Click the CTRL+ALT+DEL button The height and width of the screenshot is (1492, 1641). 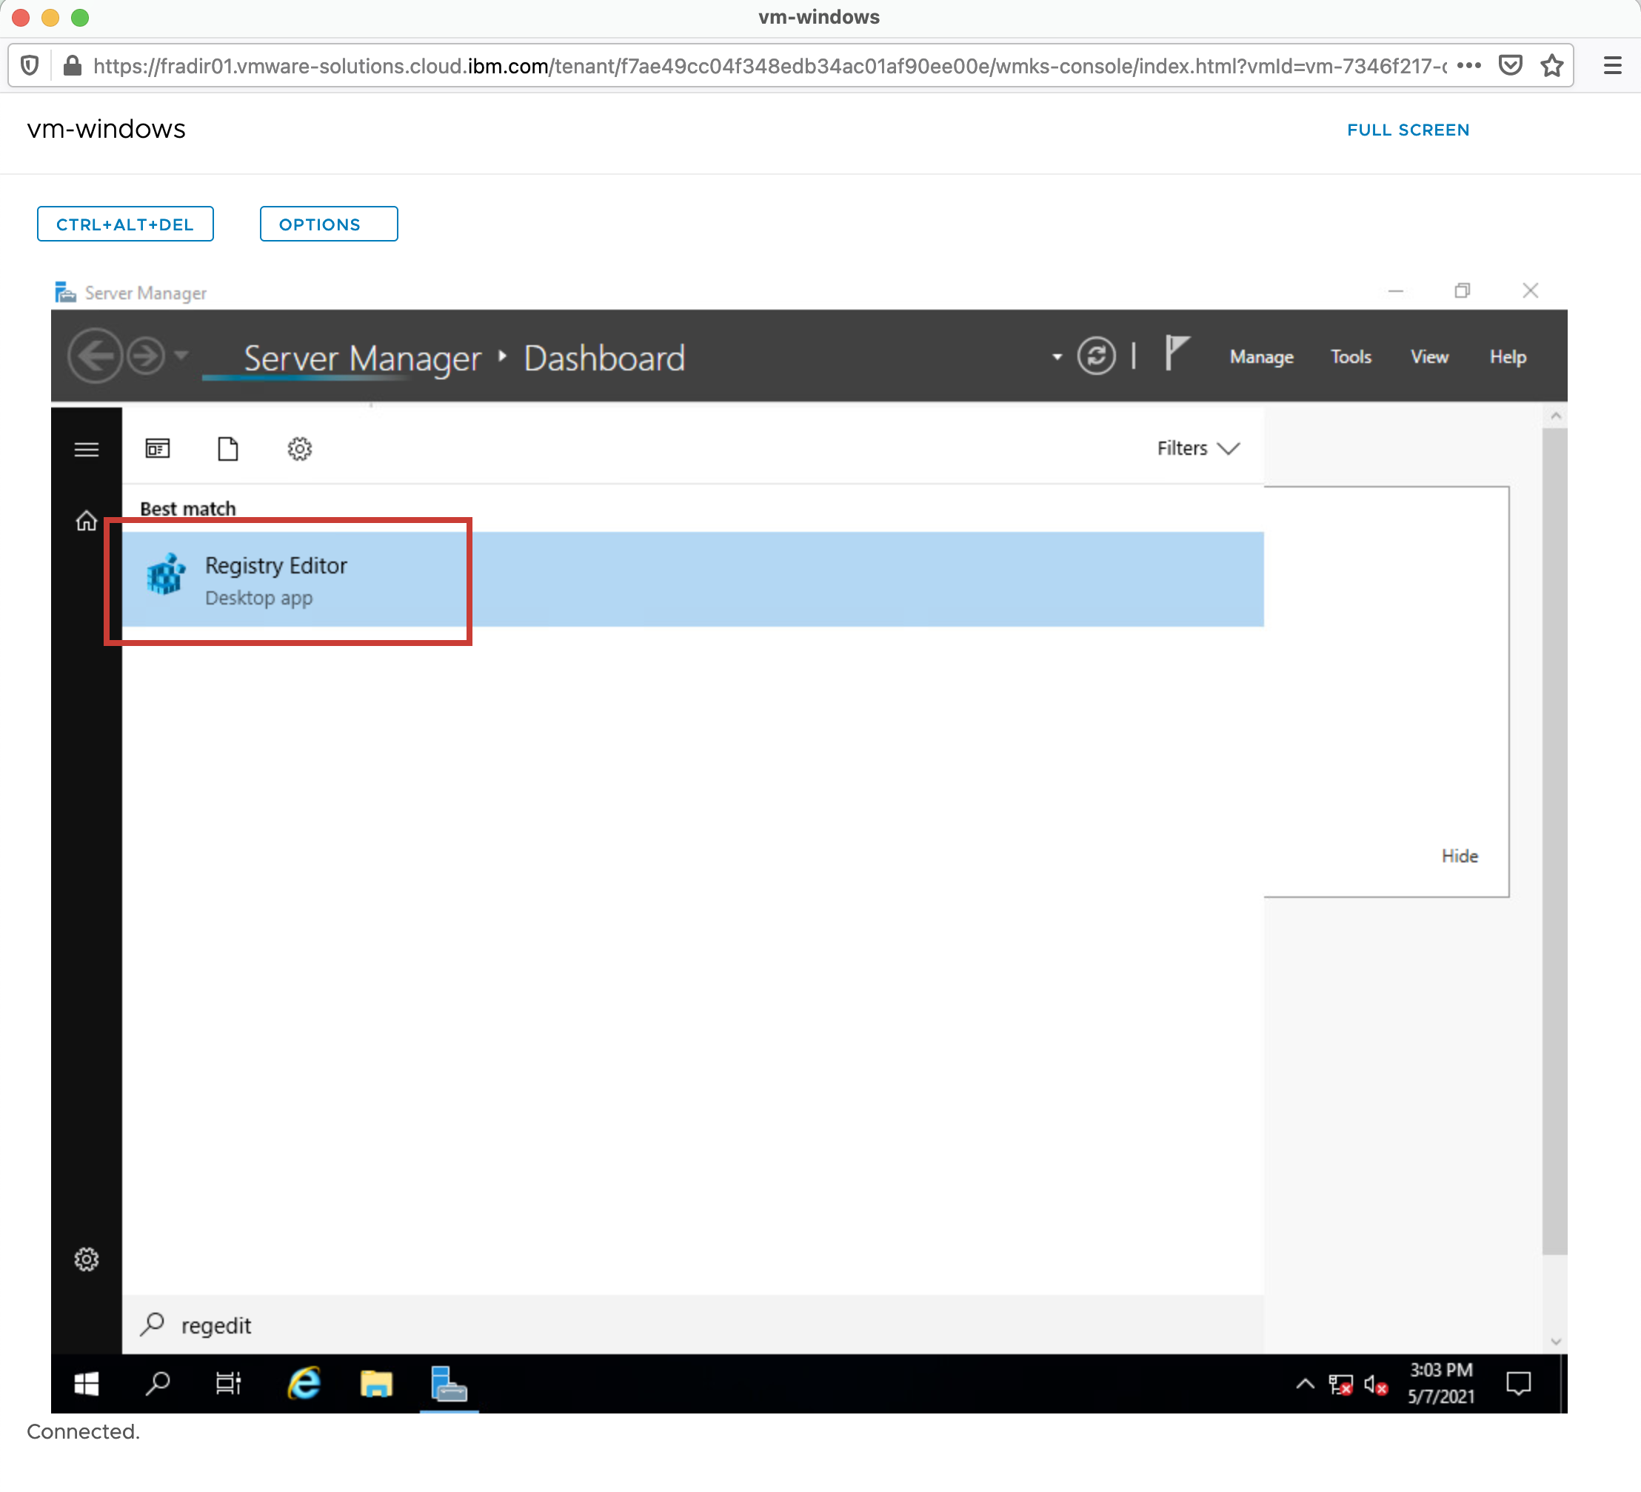(125, 224)
